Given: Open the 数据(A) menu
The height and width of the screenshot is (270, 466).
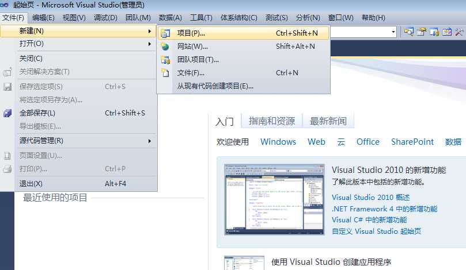Looking at the screenshot, I should tap(170, 18).
